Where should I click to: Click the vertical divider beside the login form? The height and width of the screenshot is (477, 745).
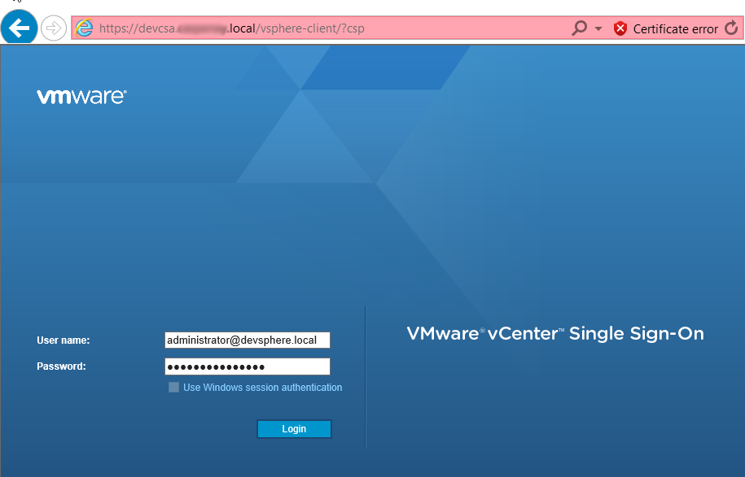click(x=366, y=376)
